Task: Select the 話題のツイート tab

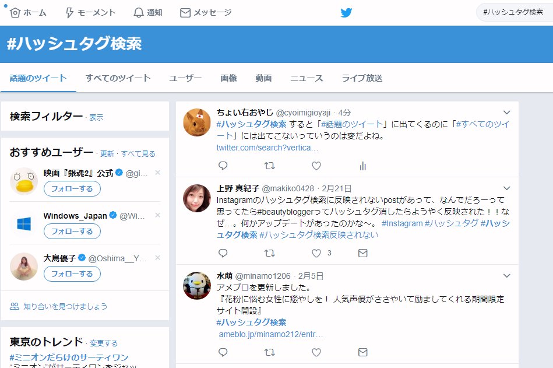Action: pos(38,78)
